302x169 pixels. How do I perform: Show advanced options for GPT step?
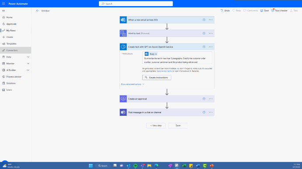tap(133, 84)
